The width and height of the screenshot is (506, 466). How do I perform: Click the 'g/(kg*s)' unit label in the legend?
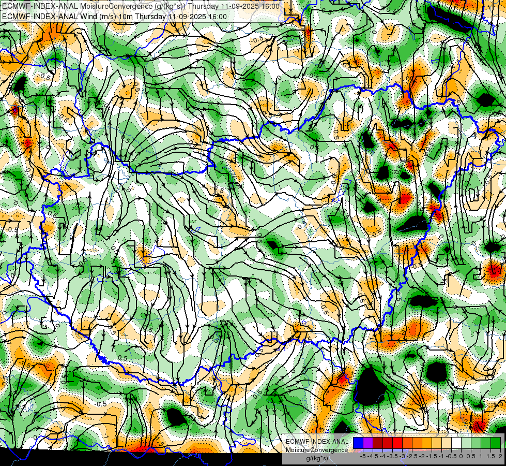(x=317, y=458)
